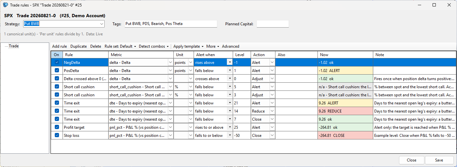Toggle checkbox for Short call cushion level 5
The image size is (457, 167).
[57, 87]
